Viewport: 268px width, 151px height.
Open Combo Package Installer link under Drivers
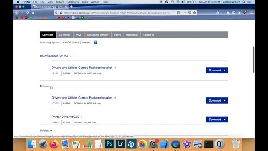82,98
